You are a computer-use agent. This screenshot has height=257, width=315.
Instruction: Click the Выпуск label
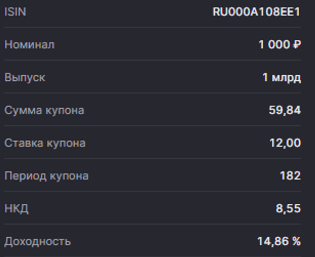pyautogui.click(x=25, y=77)
